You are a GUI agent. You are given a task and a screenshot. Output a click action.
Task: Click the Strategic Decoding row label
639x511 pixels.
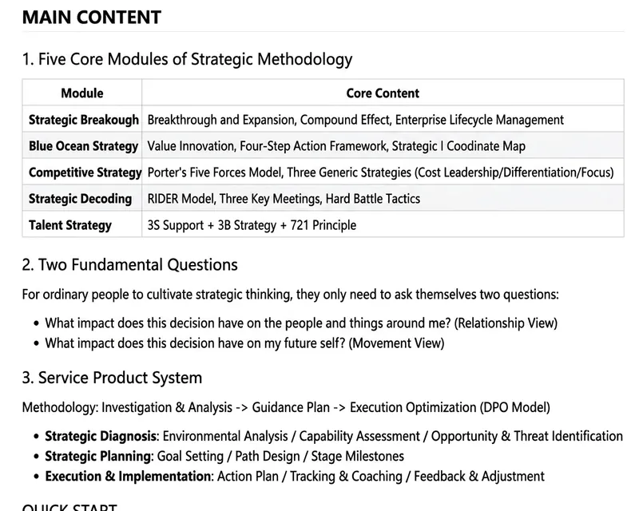[81, 199]
